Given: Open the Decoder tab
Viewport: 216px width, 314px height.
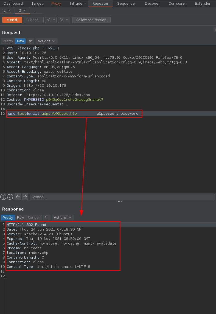Looking at the screenshot, I should pyautogui.click(x=152, y=4).
